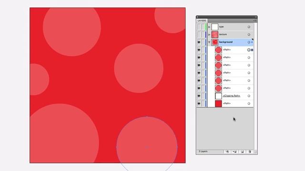Hide the background layer with its eye icon
This screenshot has width=305, height=171.
pos(199,42)
